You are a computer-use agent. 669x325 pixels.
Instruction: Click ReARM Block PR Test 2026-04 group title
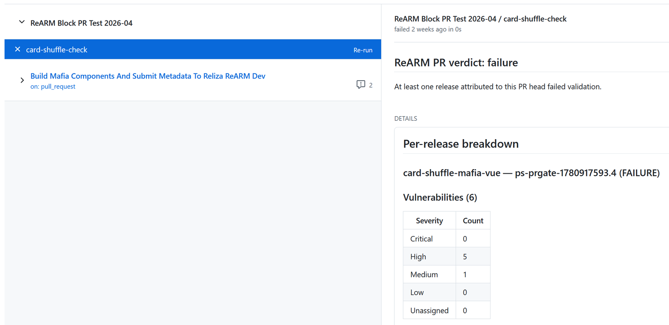tap(82, 23)
